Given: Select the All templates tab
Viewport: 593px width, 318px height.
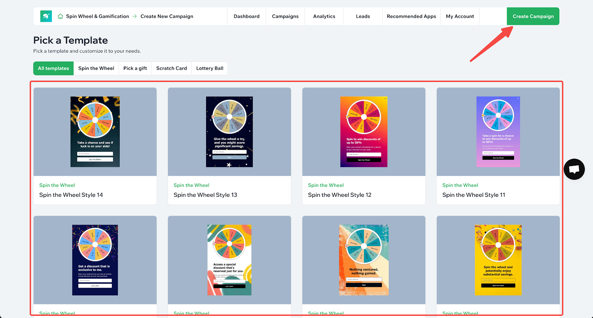Looking at the screenshot, I should (x=53, y=68).
